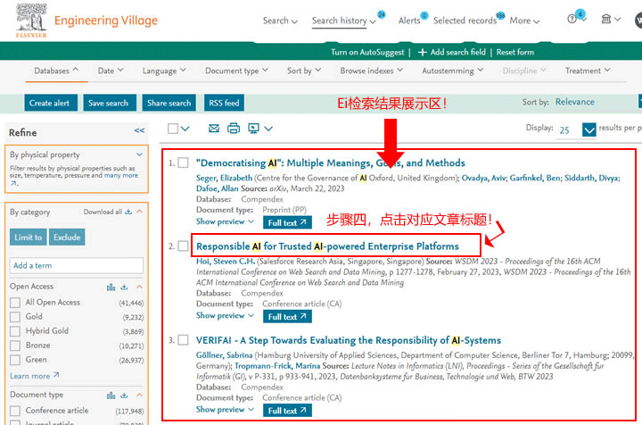Click the email selected records icon
The width and height of the screenshot is (642, 425).
214,129
